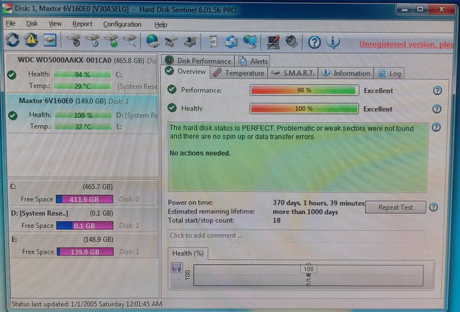Click the blue arrows with envelope icon
The height and width of the screenshot is (312, 460).
coord(231,41)
